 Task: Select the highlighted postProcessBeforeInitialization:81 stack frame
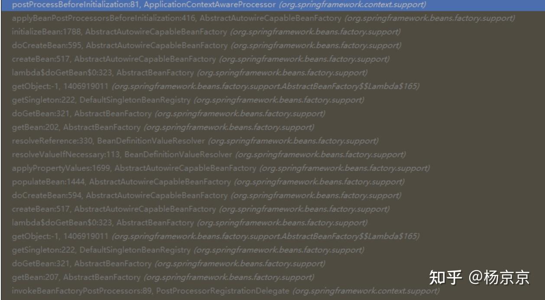tap(272, 5)
